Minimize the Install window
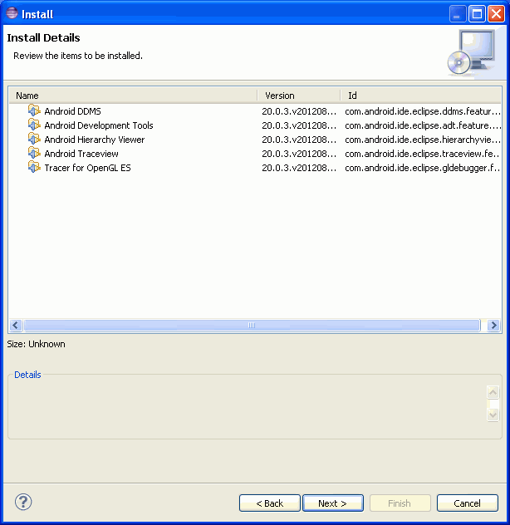Viewport: 510px width, 525px height. tap(458, 14)
